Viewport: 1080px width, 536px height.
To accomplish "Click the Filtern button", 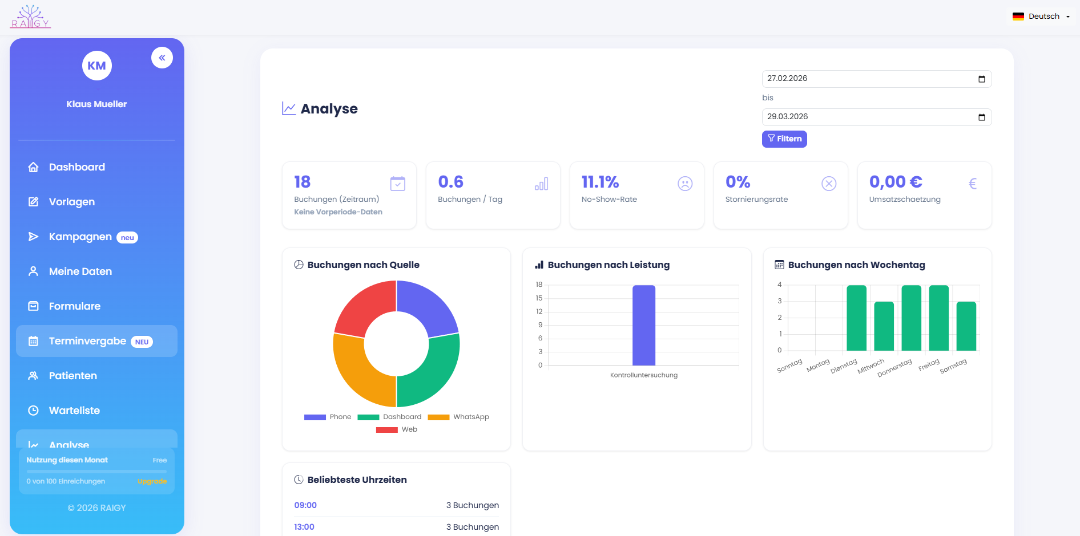I will pos(784,139).
